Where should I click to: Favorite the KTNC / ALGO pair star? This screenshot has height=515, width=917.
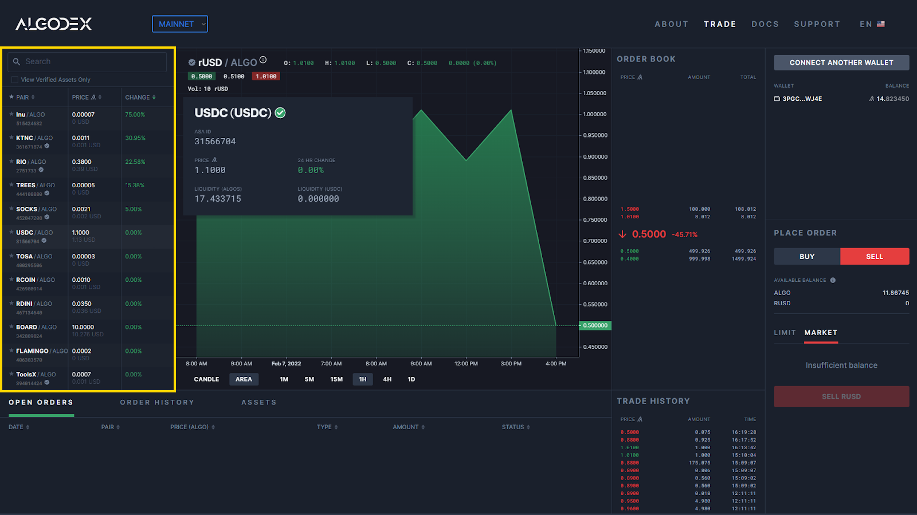(x=11, y=138)
